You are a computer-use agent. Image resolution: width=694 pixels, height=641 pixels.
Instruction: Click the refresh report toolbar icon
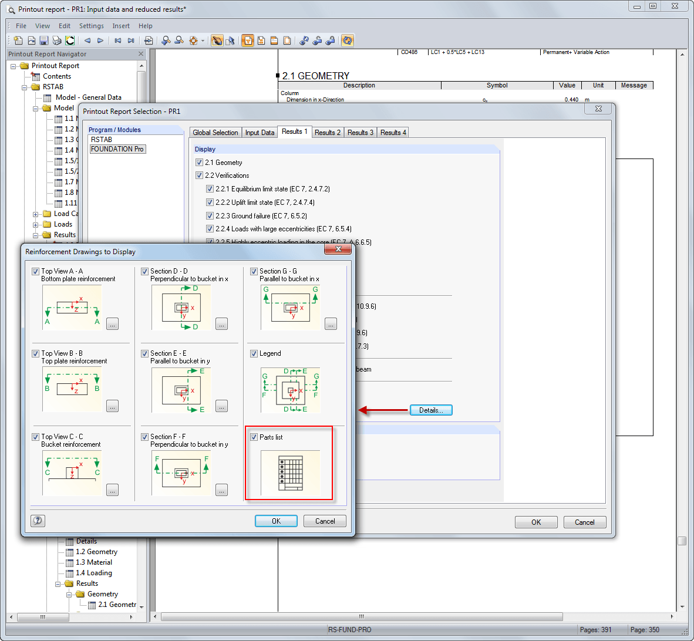click(x=348, y=41)
